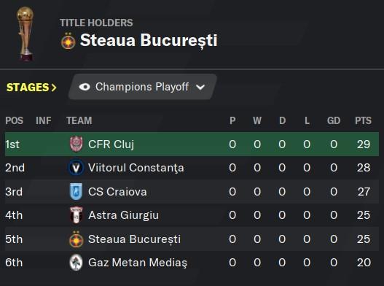Viewport: 384px width, 286px height.
Task: Click Steaua București crest in fifth row
Action: coord(76,239)
